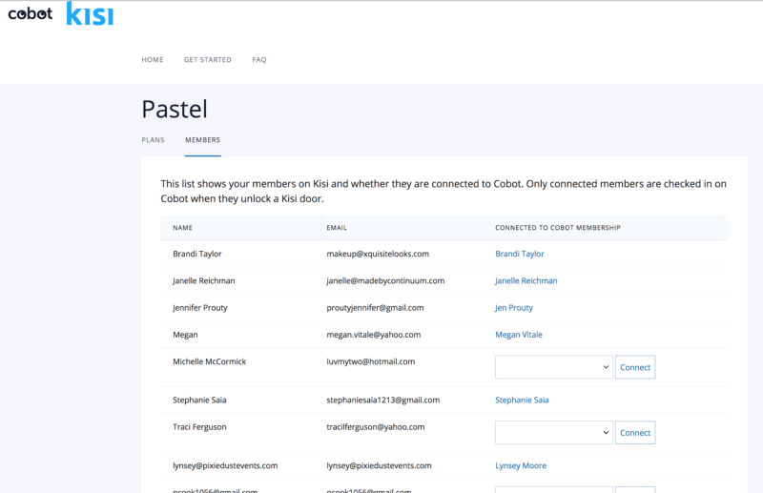This screenshot has height=493, width=763.
Task: Select the name cell Michelle McCormick
Action: tap(209, 361)
